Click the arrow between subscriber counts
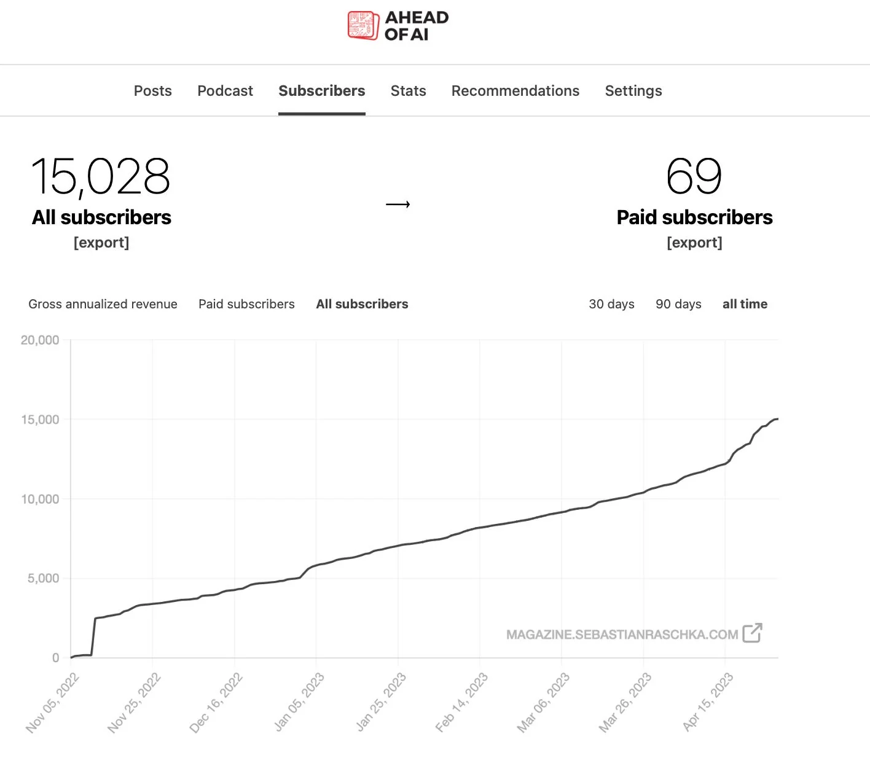Image resolution: width=870 pixels, height=758 pixels. (x=398, y=205)
